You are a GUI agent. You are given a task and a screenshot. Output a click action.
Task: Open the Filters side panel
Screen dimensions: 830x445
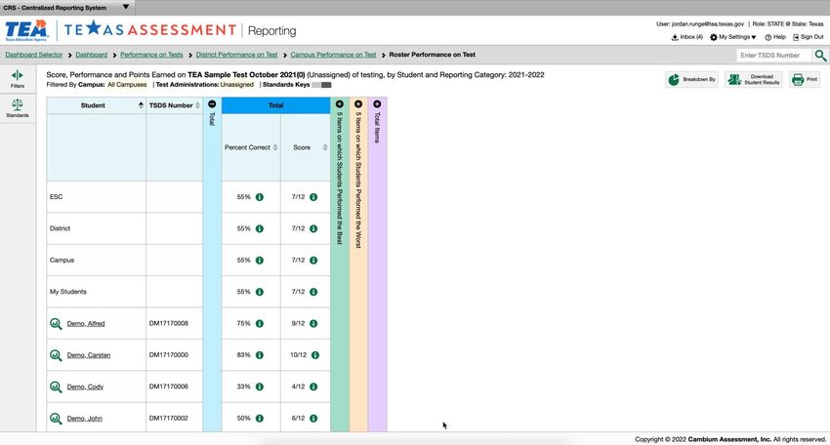point(17,79)
